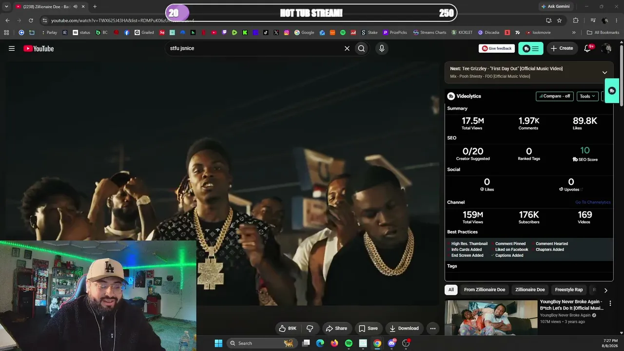Go back in browser history

7,20
